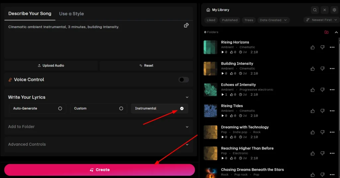340x178 pixels.
Task: Like the Building Intensity track
Action: [x=312, y=69]
